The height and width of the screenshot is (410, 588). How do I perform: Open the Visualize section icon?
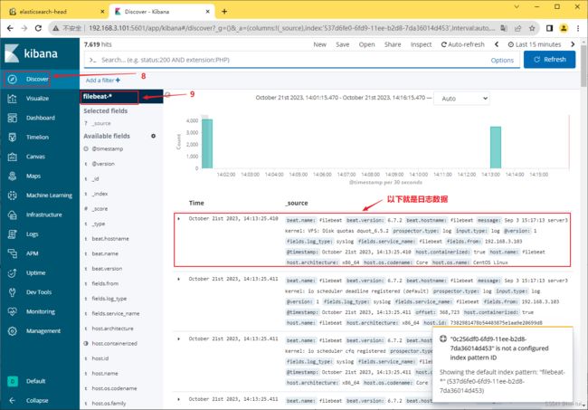[x=12, y=99]
